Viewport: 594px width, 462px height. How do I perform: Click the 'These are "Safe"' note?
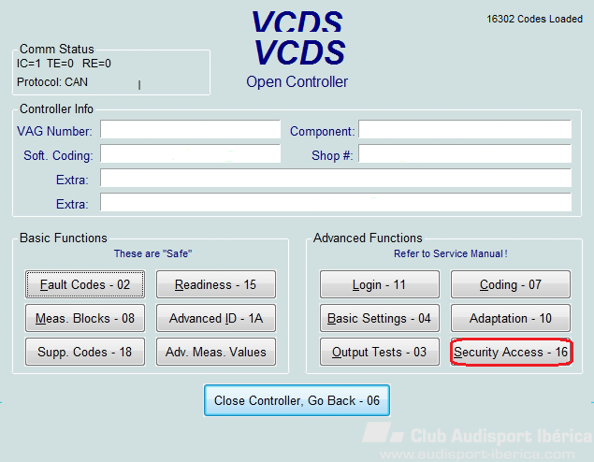pos(153,253)
